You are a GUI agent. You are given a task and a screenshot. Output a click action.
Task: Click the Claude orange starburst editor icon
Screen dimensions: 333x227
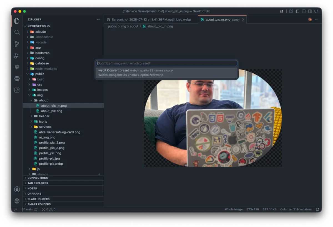click(310, 19)
